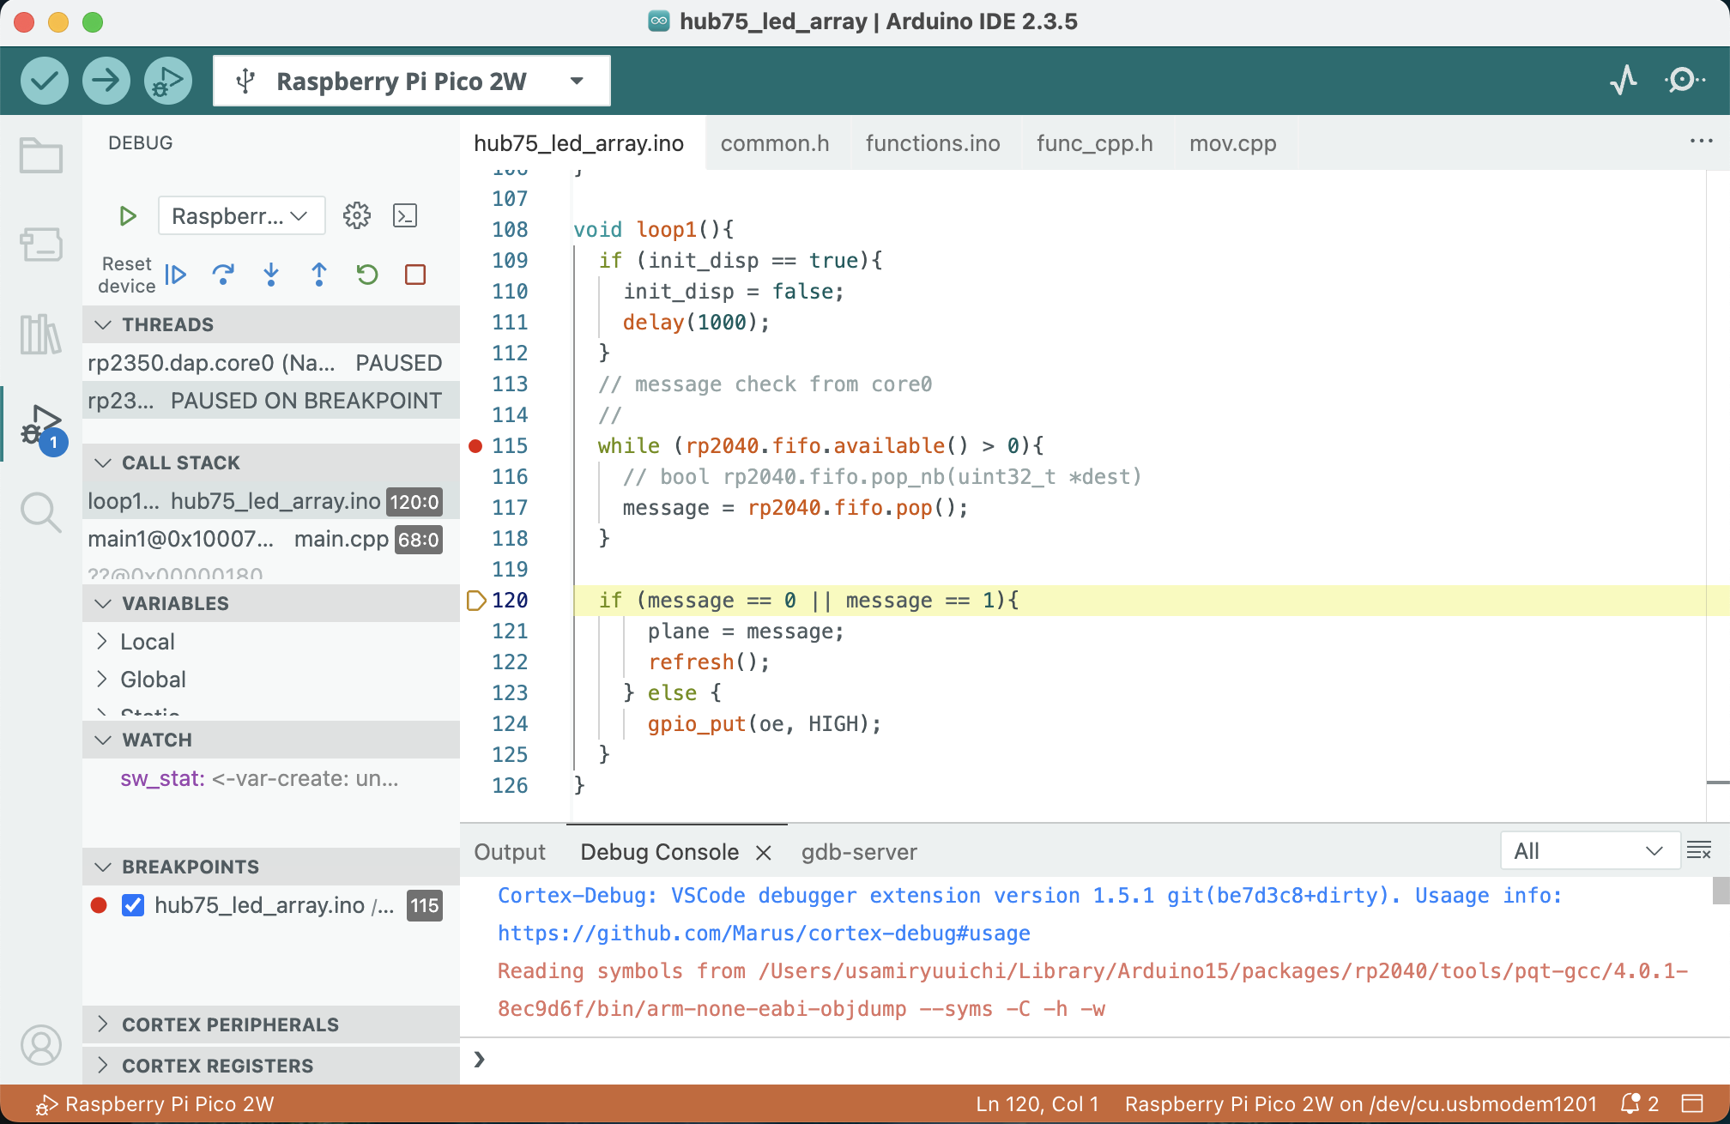
Task: Open the Boards Manager sidebar icon
Action: (x=41, y=245)
